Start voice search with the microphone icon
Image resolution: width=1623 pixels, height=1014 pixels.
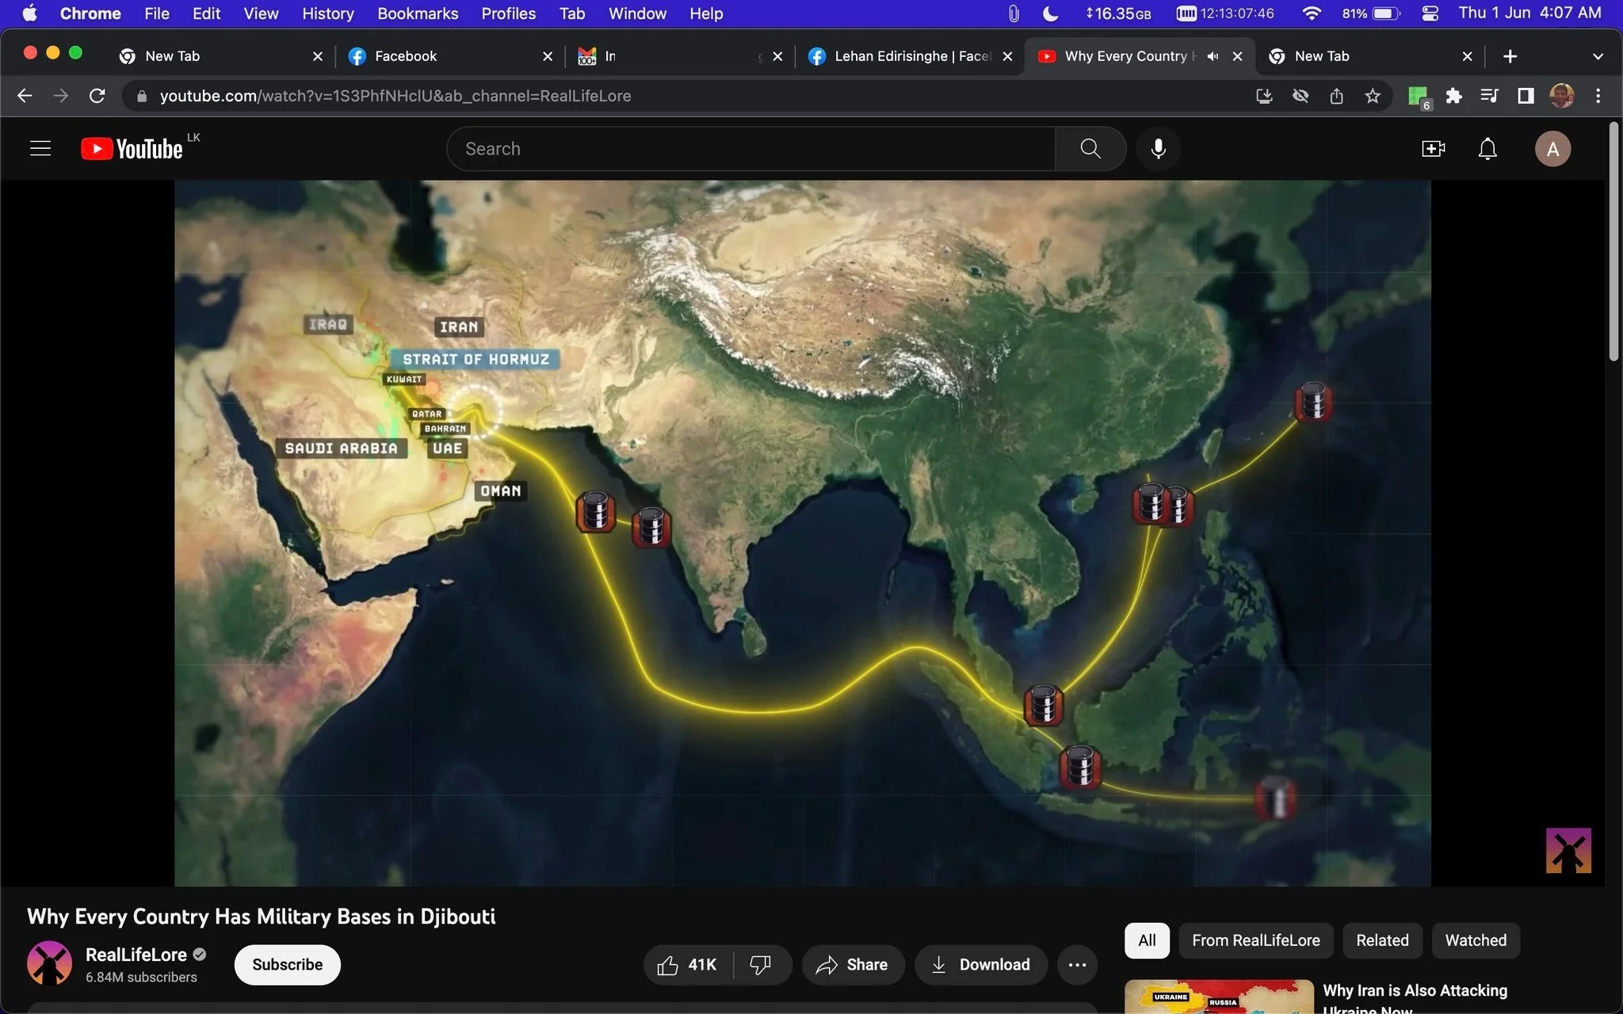point(1158,149)
